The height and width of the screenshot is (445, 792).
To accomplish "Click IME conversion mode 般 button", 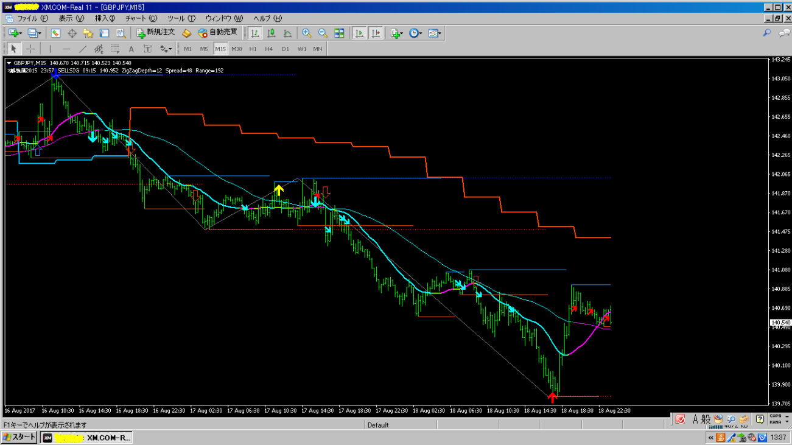I will (706, 419).
